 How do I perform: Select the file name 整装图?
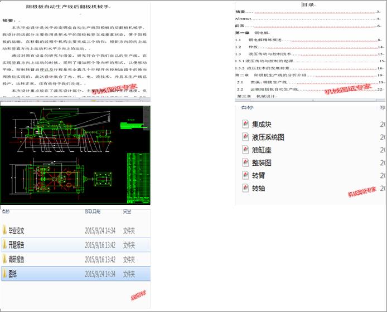[262, 162]
